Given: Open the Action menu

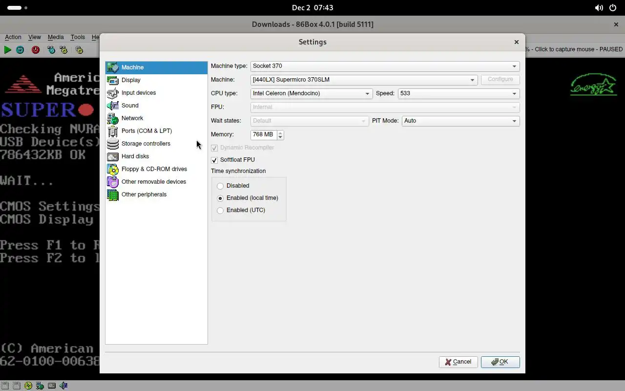Looking at the screenshot, I should (x=13, y=37).
